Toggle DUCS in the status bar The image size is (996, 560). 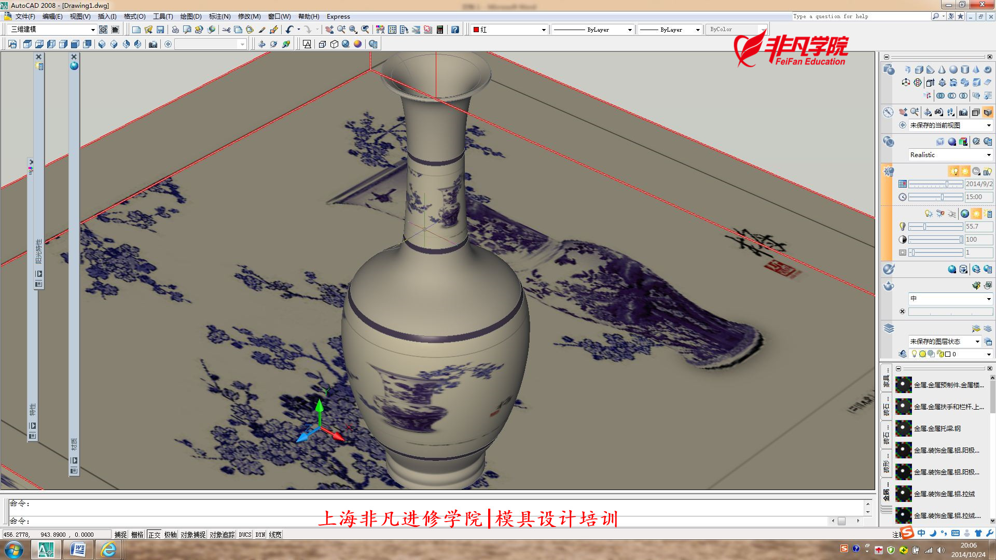[245, 535]
